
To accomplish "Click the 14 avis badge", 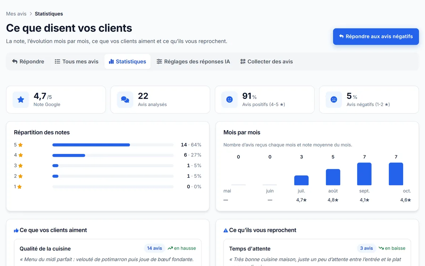I will pyautogui.click(x=154, y=248).
